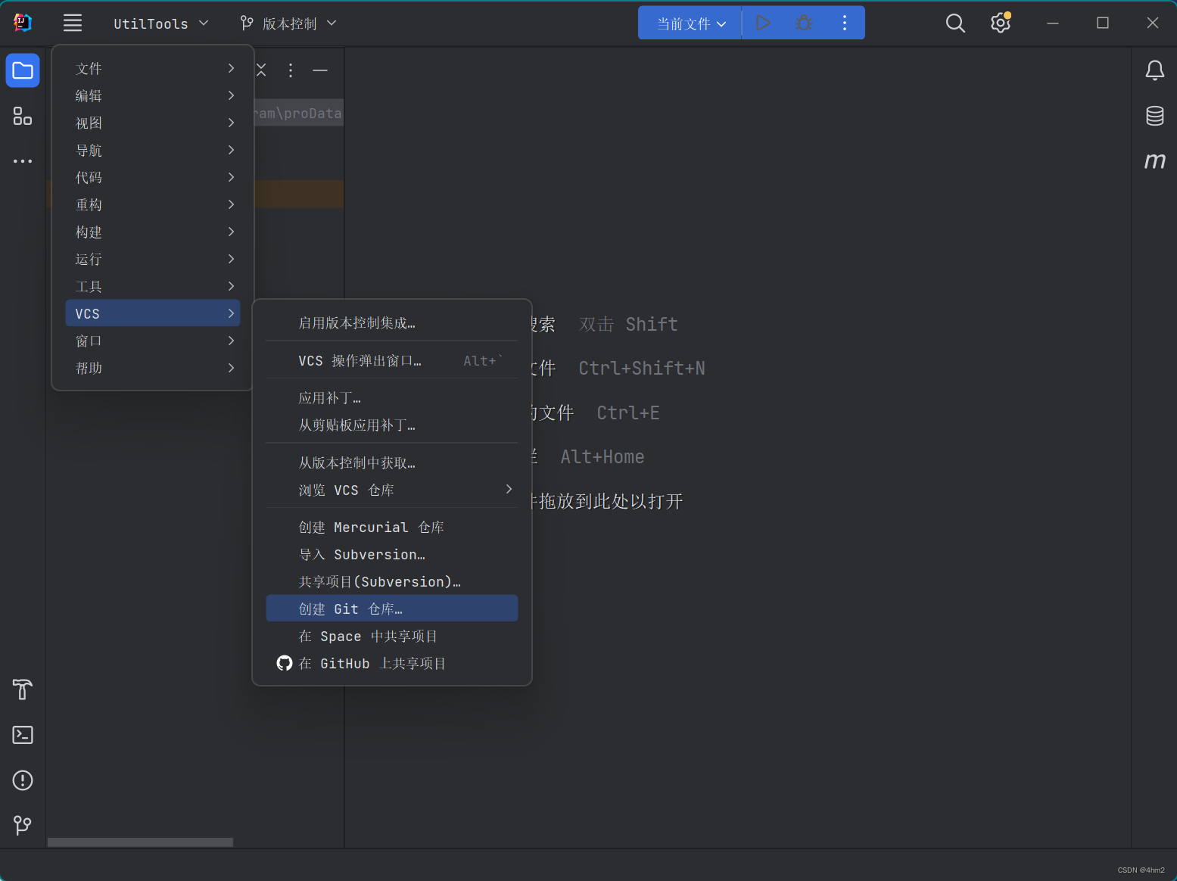Image resolution: width=1177 pixels, height=881 pixels.
Task: Open project panel options menu
Action: point(291,70)
